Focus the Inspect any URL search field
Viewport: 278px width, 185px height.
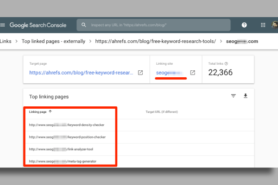tap(153, 25)
